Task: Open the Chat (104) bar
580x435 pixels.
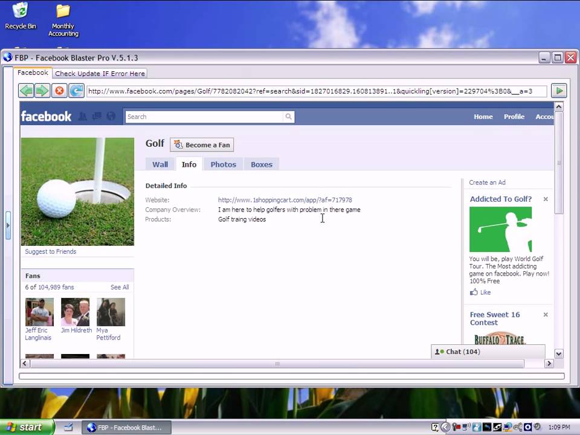Action: 488,352
